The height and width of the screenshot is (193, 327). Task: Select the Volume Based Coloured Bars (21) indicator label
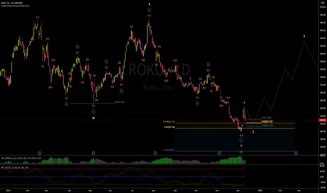[x=15, y=6]
